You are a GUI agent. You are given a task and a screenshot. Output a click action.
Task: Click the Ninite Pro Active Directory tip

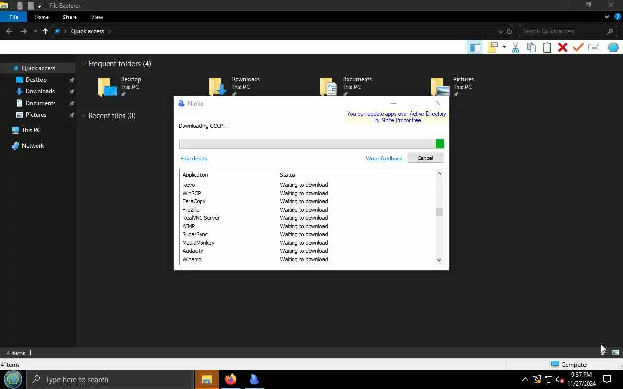pyautogui.click(x=397, y=117)
